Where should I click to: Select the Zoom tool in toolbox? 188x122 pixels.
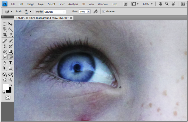point(10,80)
